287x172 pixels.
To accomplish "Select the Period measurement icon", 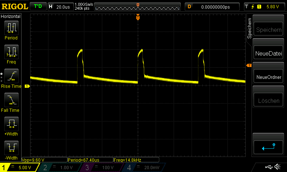I will (11, 28).
